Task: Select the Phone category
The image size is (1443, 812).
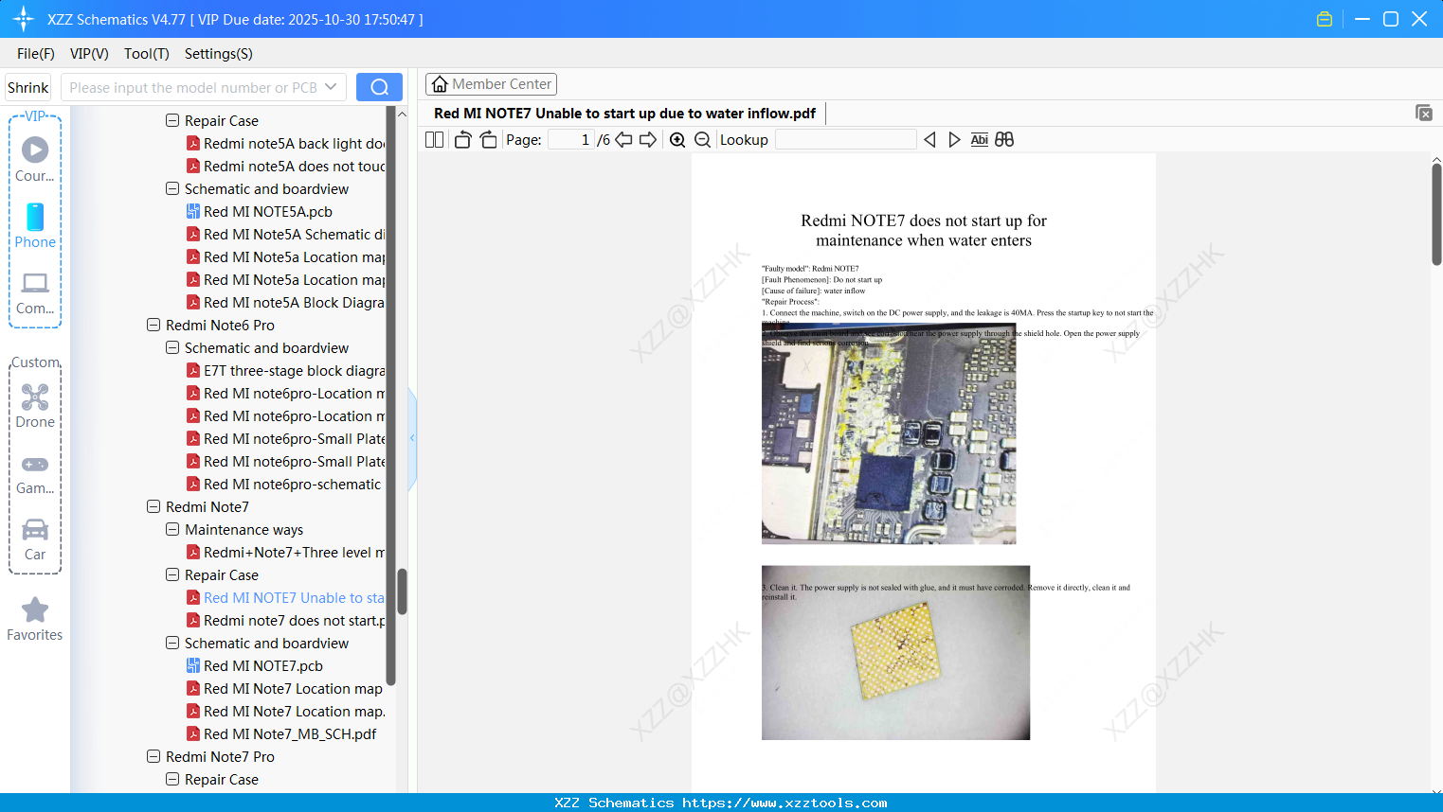Action: pyautogui.click(x=35, y=225)
